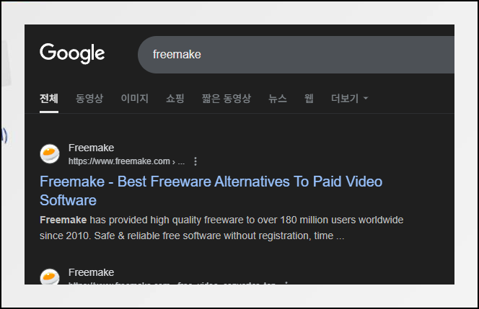Select the 전체 tab
Viewport: 479px width, 309px height.
[49, 99]
